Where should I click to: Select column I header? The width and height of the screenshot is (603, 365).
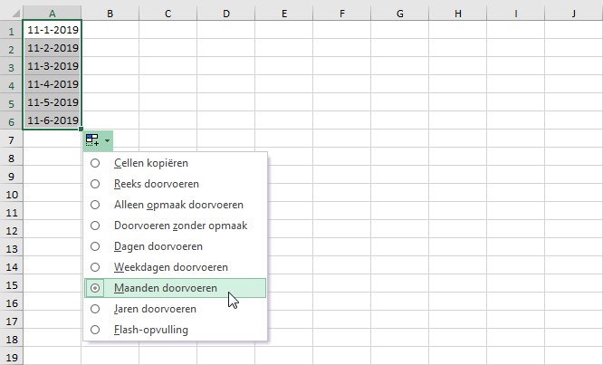(x=516, y=14)
